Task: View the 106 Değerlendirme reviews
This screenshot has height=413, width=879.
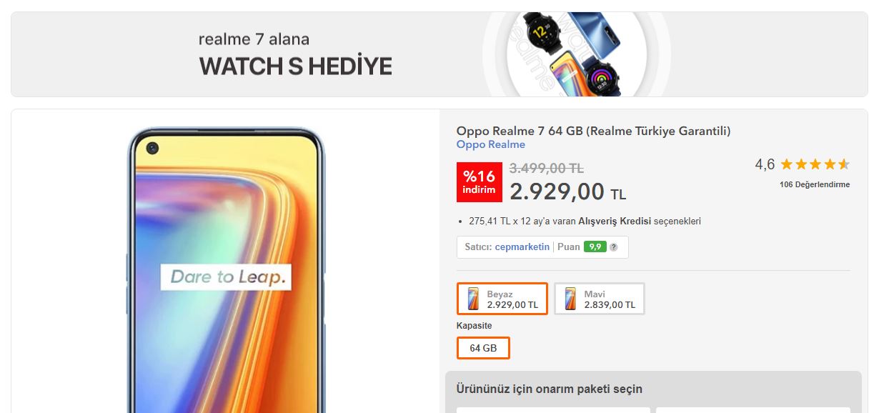Action: [815, 184]
